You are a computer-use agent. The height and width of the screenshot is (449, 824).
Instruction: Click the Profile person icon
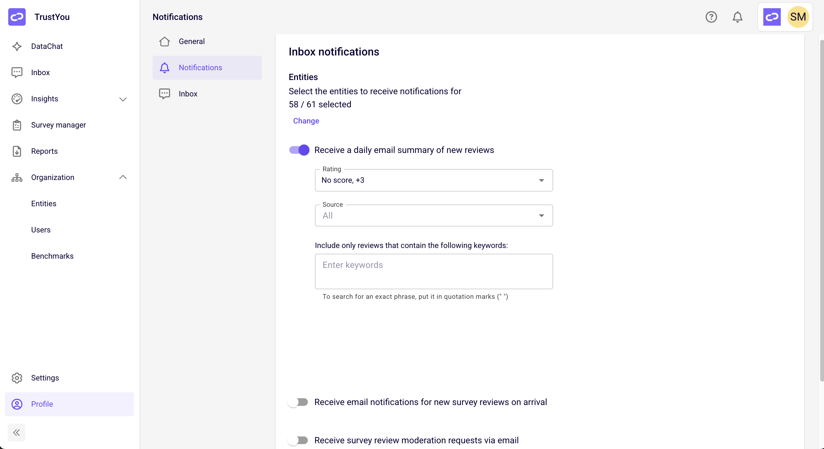[x=17, y=404]
